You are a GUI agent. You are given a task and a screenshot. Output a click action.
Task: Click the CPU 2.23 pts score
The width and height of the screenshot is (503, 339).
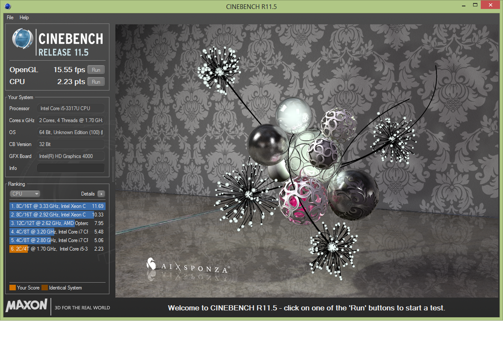71,82
